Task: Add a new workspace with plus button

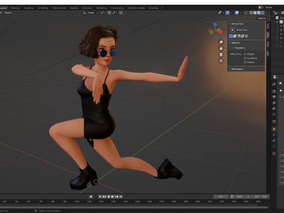Action: tap(162, 8)
